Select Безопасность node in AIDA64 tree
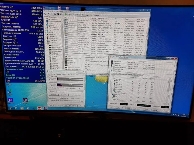Screen dimensions: 194x145 (x=52, y=38)
